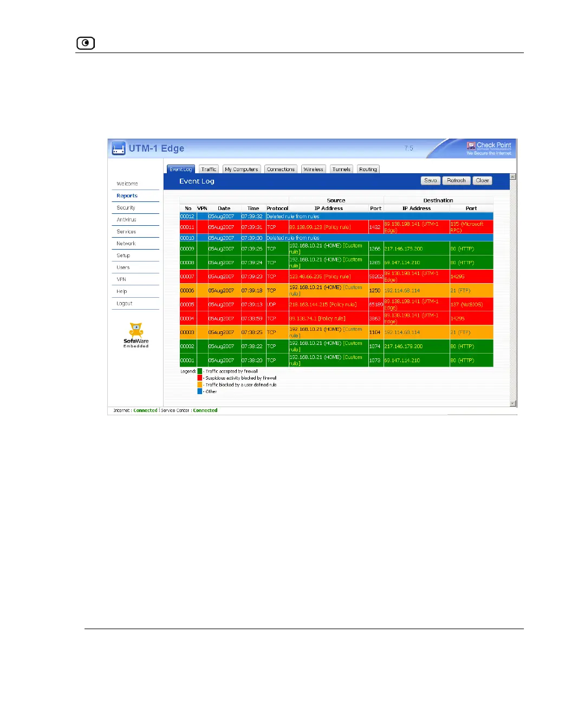Click the scrollbar down arrow
This screenshot has height=706, width=584.
pos(513,403)
